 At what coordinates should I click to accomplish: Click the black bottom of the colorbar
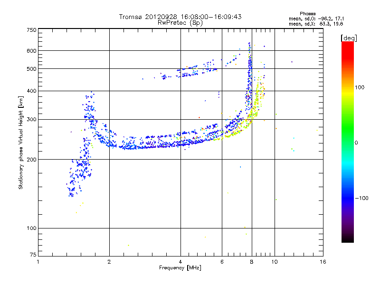(x=348, y=239)
